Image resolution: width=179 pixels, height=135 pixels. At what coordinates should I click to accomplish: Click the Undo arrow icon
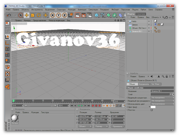pos(9,15)
